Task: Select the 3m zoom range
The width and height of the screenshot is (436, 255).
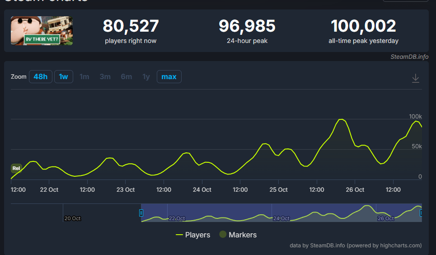Action: 105,77
